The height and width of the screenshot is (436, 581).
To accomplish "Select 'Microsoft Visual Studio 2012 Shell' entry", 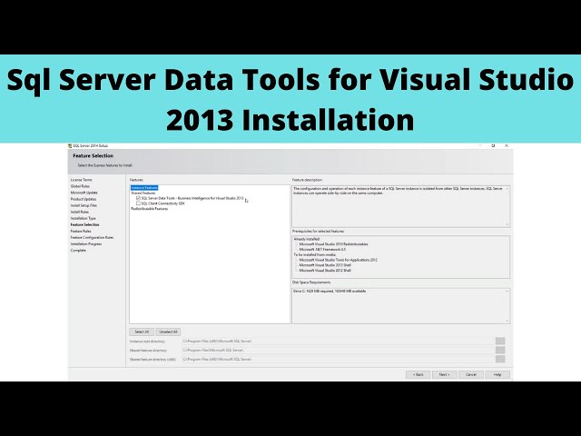I will click(325, 271).
